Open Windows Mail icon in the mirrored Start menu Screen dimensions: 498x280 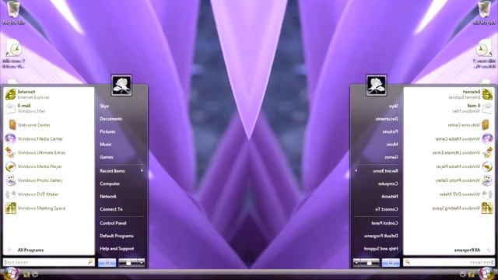coord(487,108)
